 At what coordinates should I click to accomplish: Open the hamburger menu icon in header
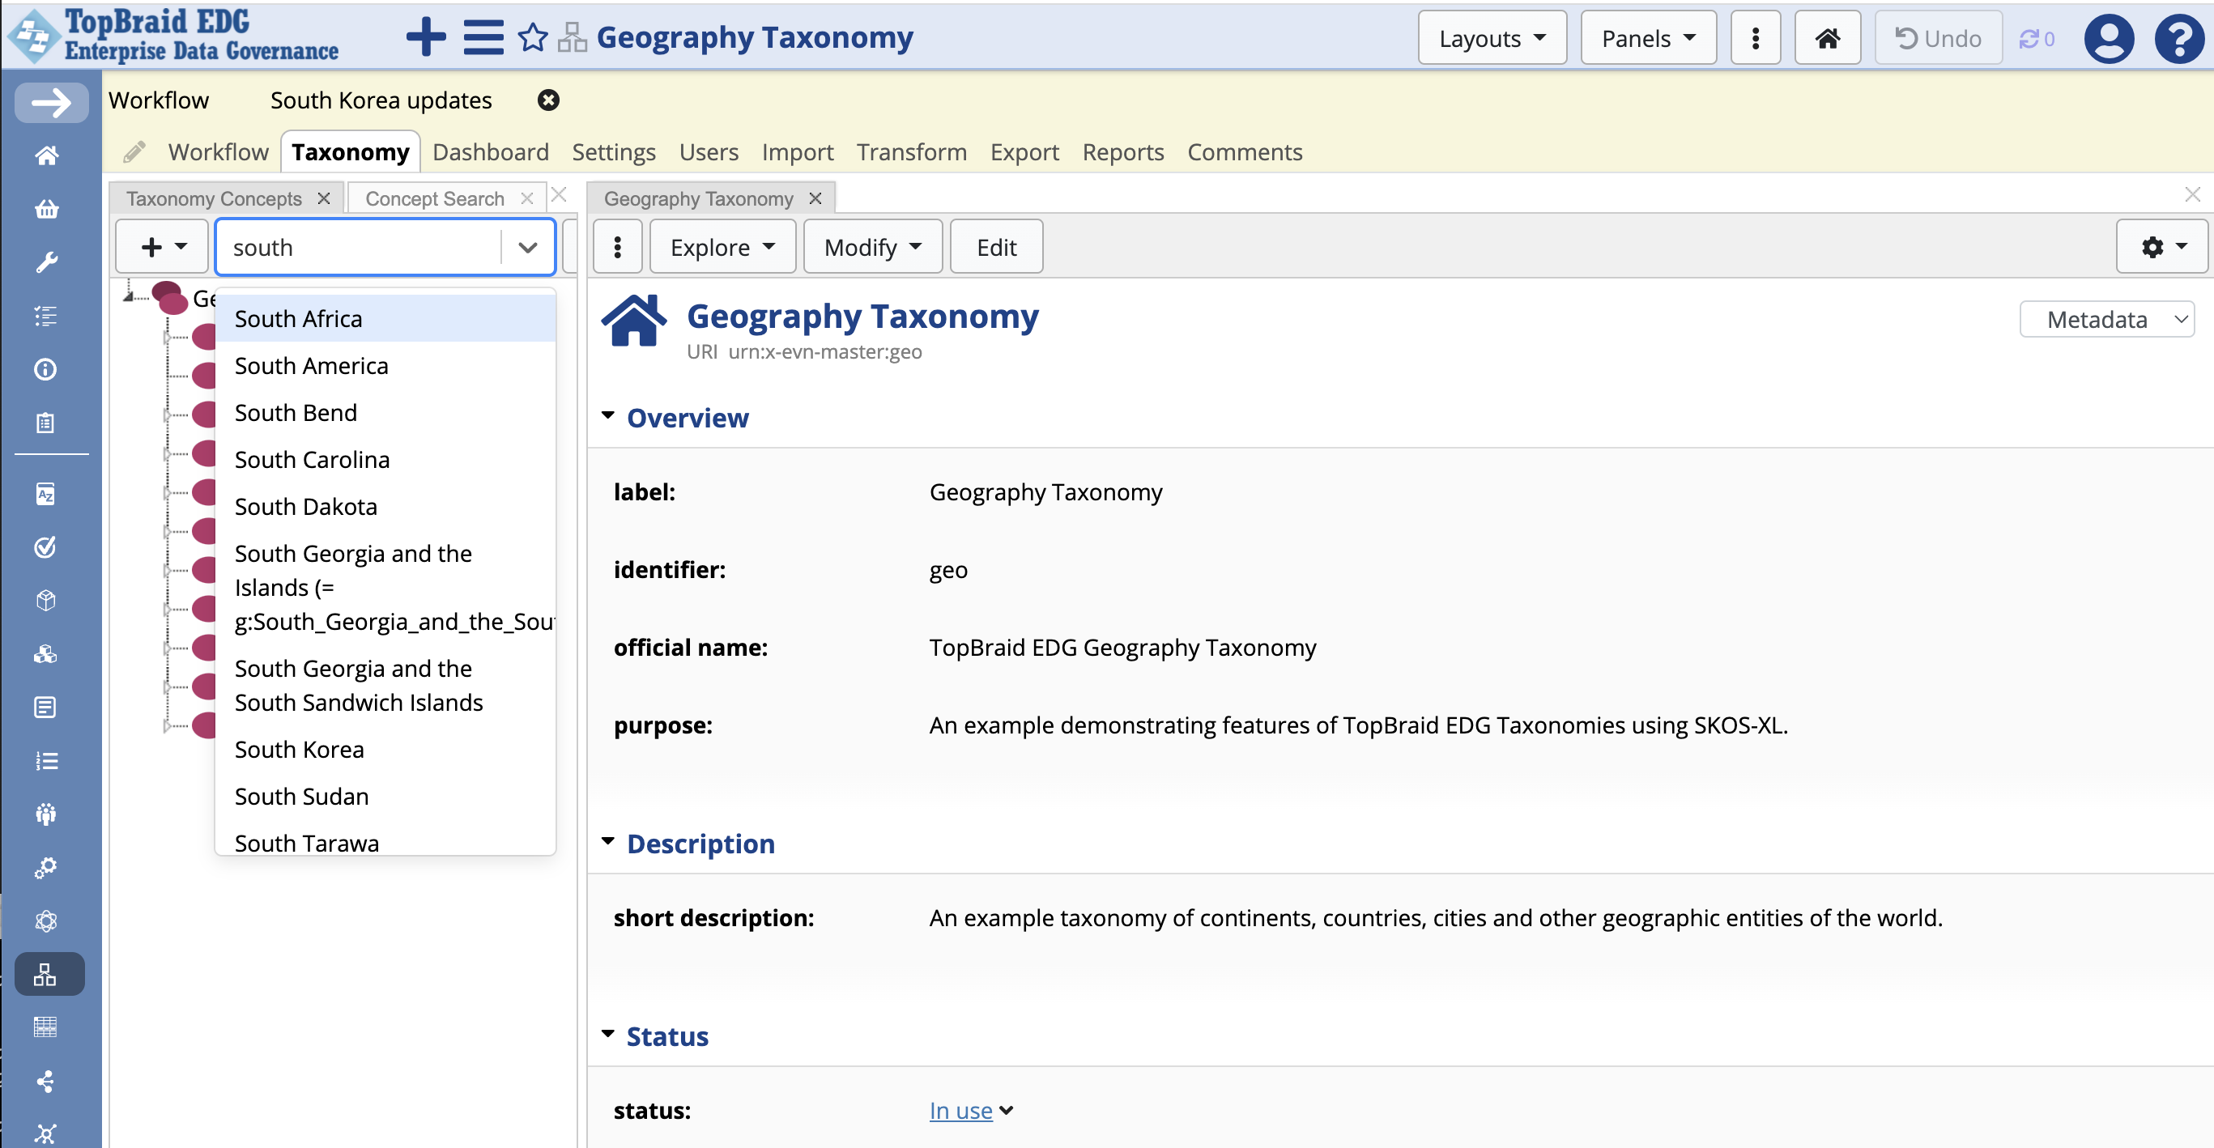[x=483, y=38]
